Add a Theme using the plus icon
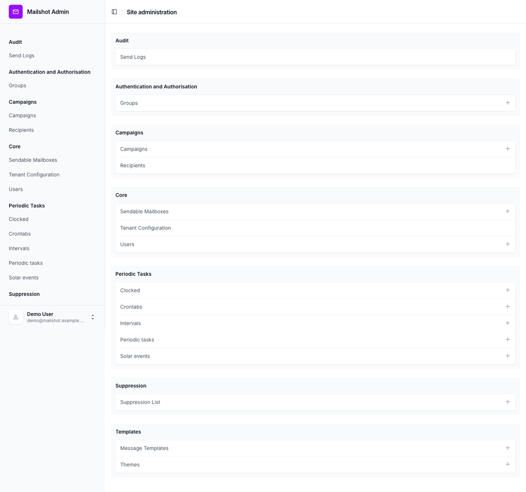This screenshot has height=492, width=526. pos(508,464)
